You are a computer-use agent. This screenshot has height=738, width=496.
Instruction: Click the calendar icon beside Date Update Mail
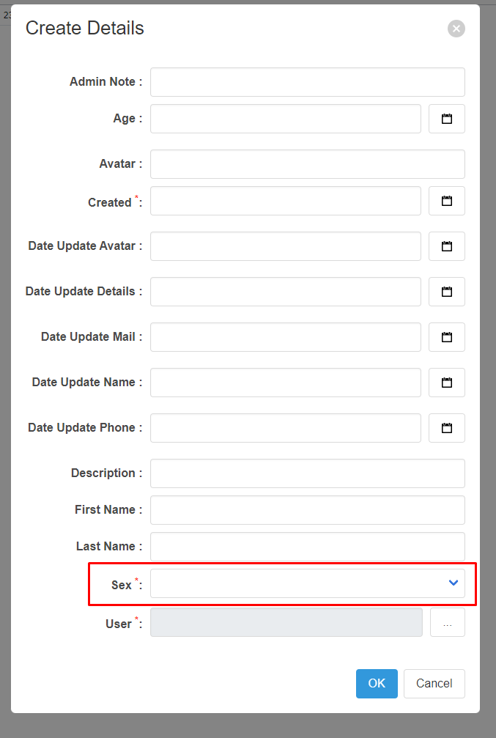click(x=446, y=337)
